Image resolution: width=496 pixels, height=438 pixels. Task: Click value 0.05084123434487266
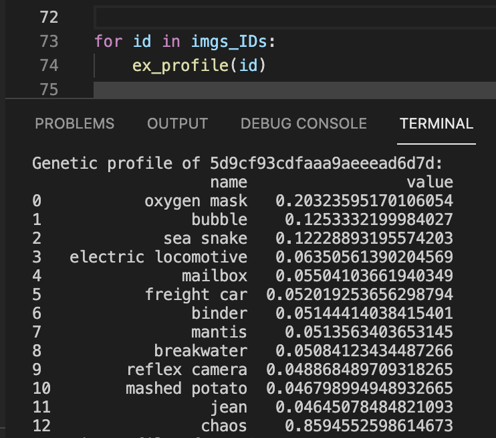click(x=364, y=351)
